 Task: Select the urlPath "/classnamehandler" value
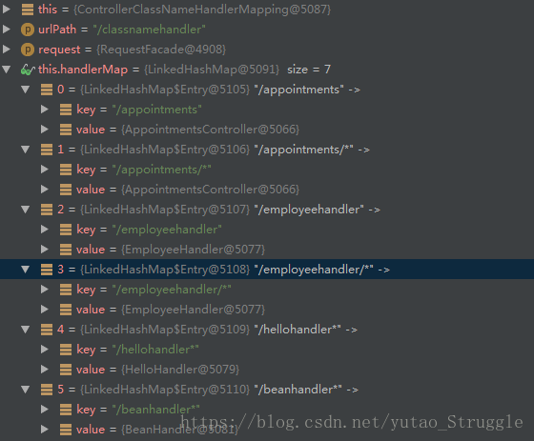point(149,30)
